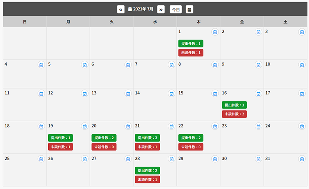Open the calendar date picker icon
Viewport: 309px width, 189px height.
click(190, 9)
